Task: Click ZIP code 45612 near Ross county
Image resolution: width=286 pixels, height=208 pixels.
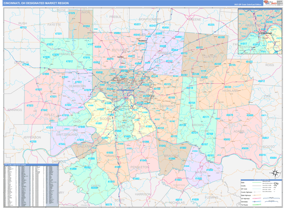Action: pyautogui.click(x=261, y=81)
